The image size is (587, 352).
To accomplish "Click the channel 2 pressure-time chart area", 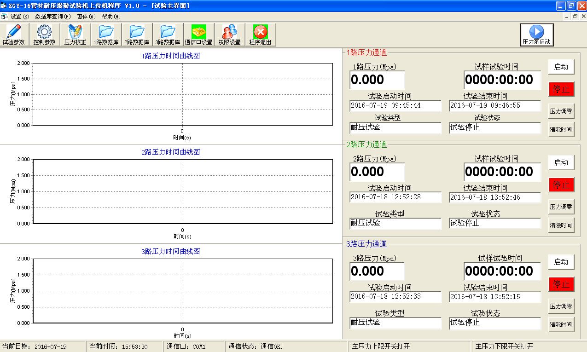I will pyautogui.click(x=183, y=191).
